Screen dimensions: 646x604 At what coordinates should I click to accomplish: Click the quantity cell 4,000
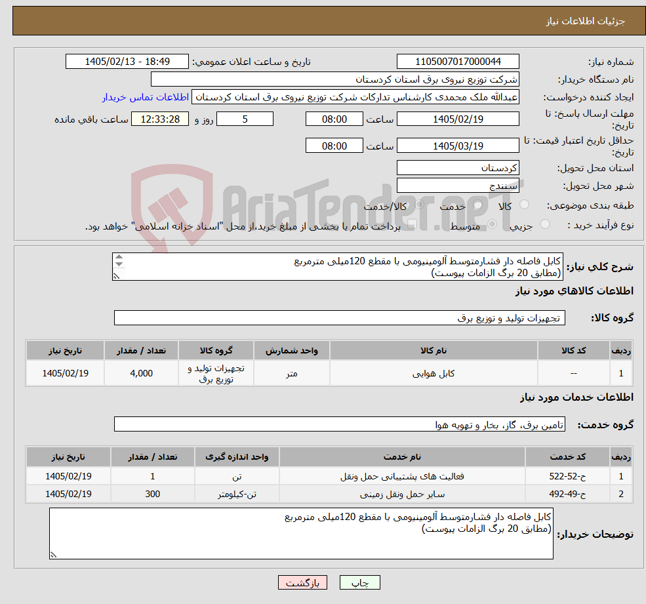pyautogui.click(x=141, y=373)
